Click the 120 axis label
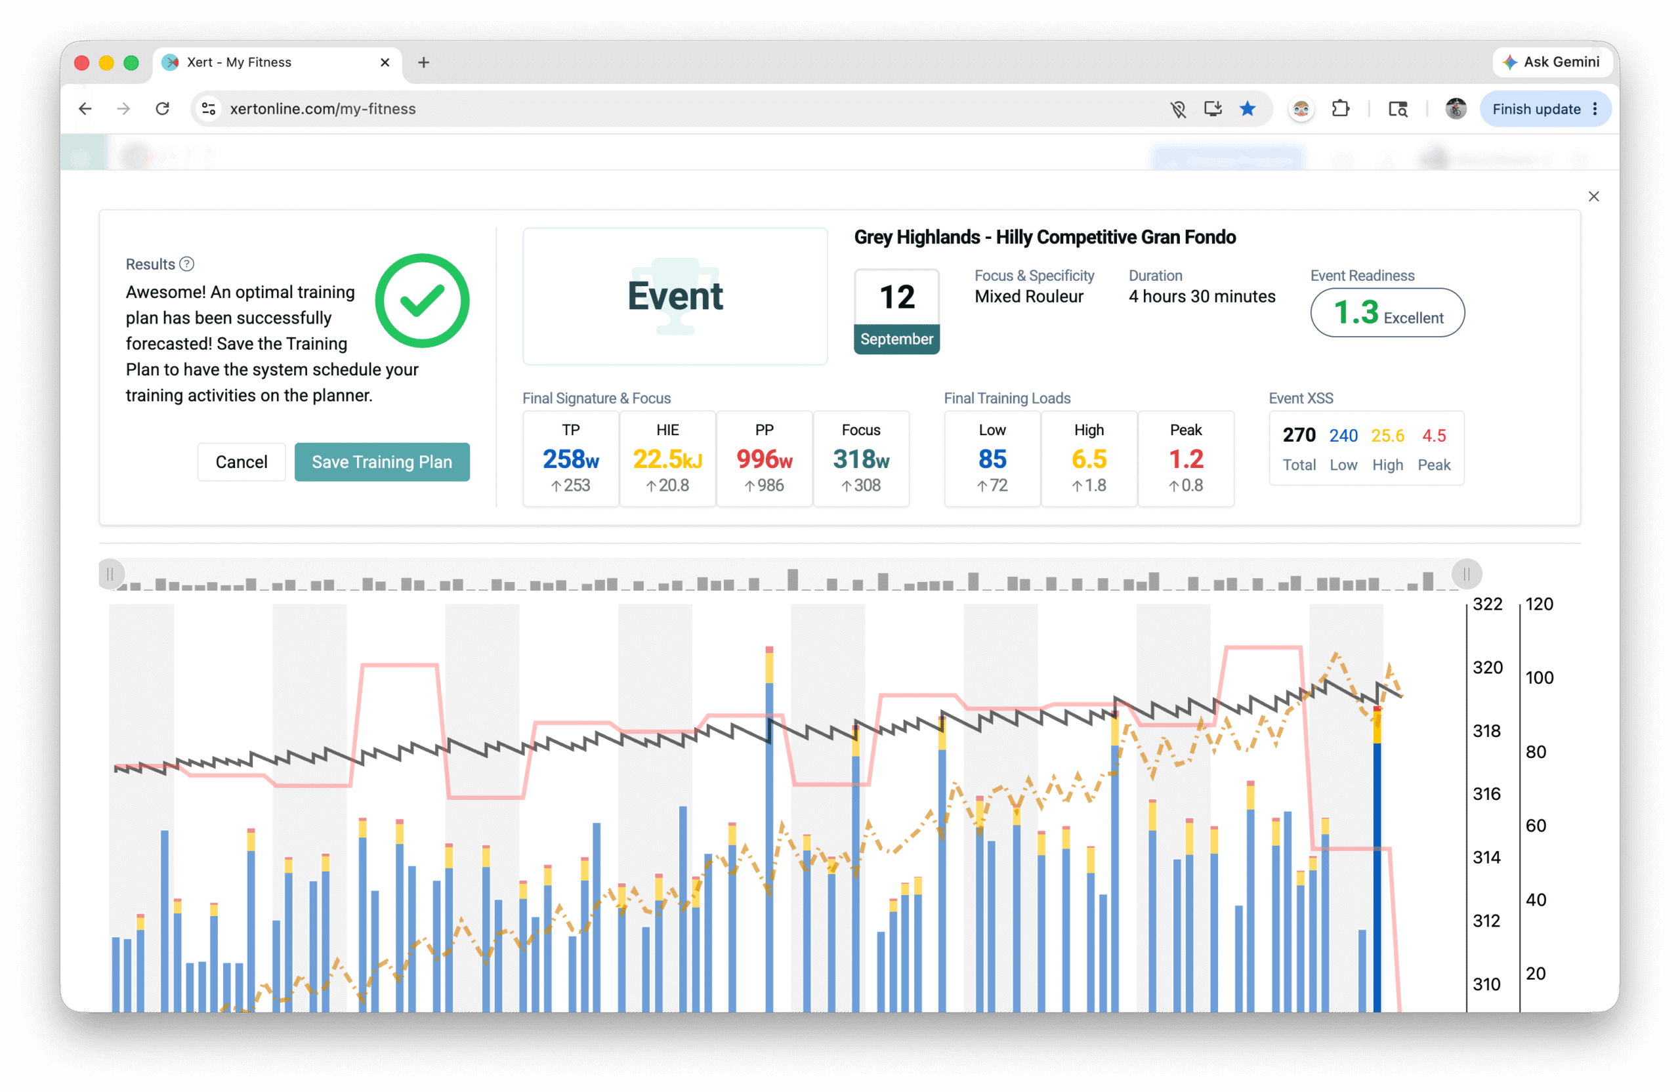 (x=1539, y=604)
